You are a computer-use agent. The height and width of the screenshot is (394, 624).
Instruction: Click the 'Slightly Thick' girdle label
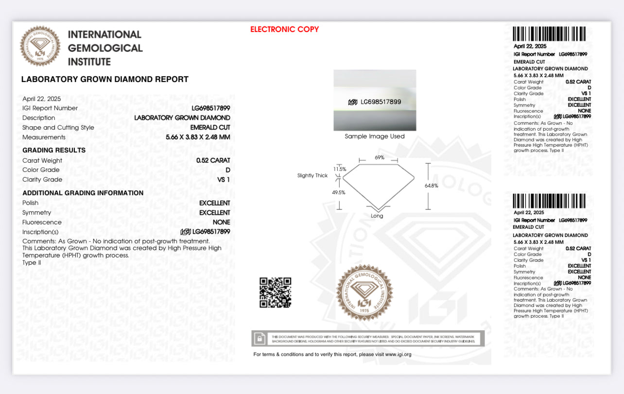click(x=312, y=176)
